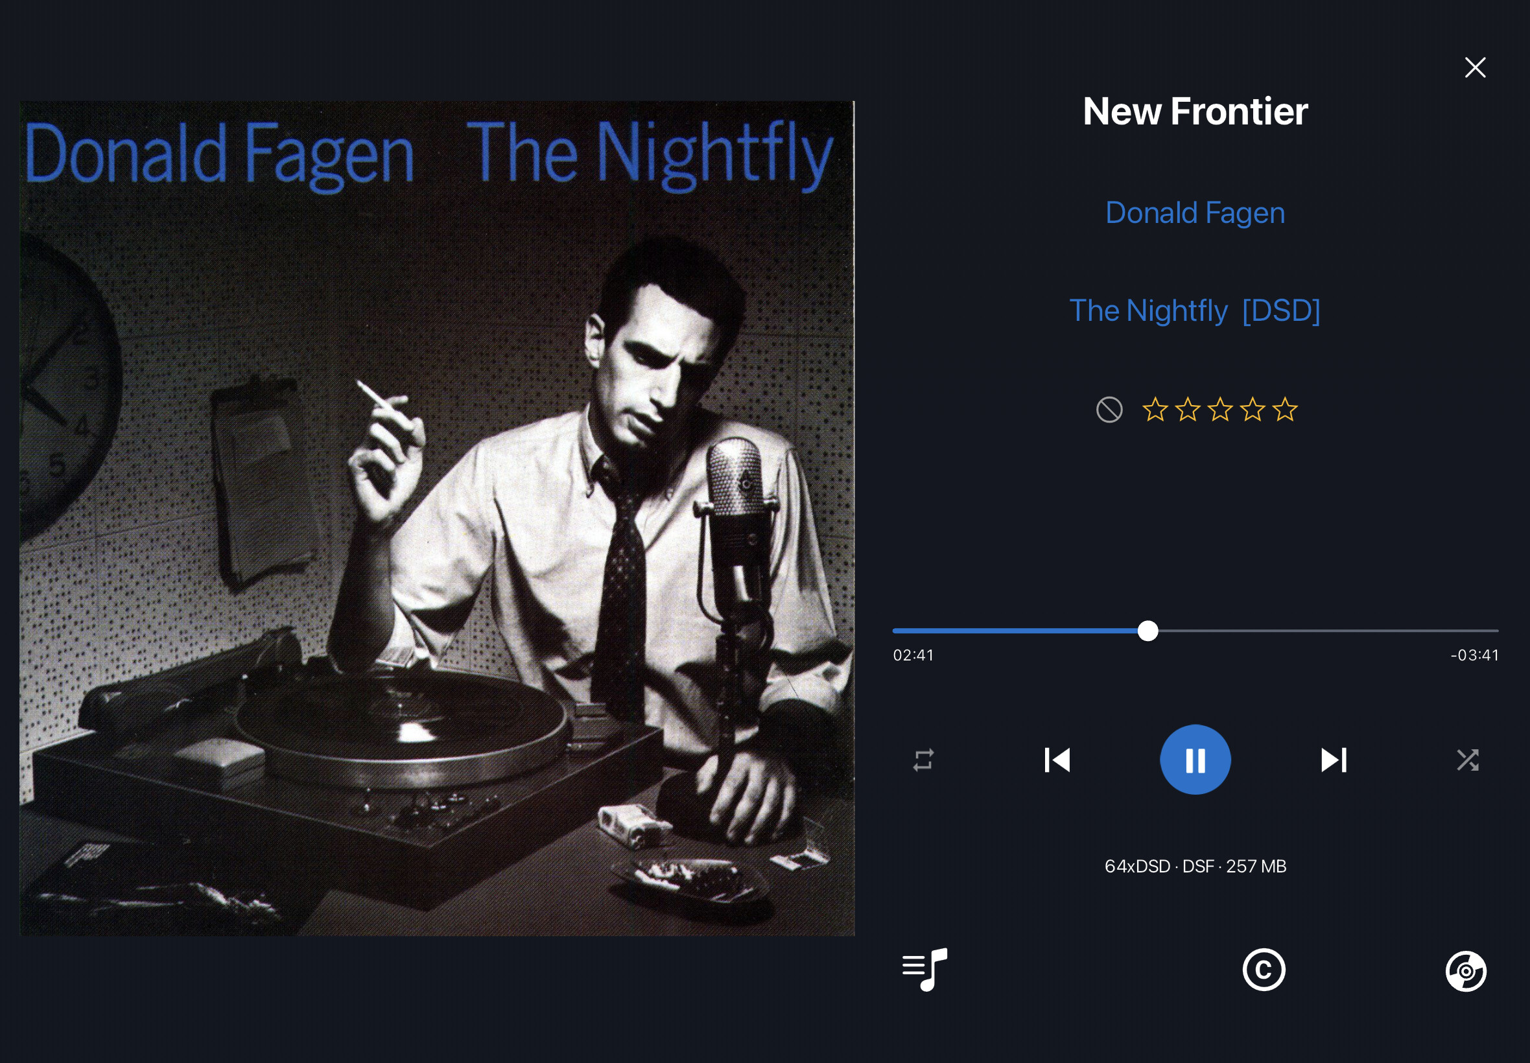This screenshot has width=1530, height=1063.
Task: Rate the song four stars
Action: tap(1253, 409)
